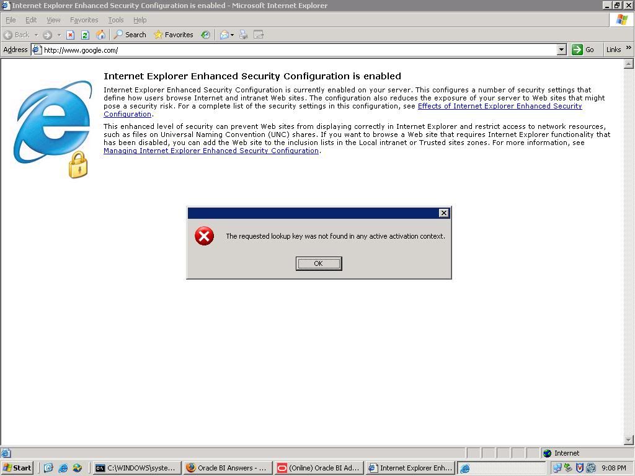The width and height of the screenshot is (635, 476).
Task: Switch to Internet Explorer Enh... taskbar button
Action: pos(411,468)
